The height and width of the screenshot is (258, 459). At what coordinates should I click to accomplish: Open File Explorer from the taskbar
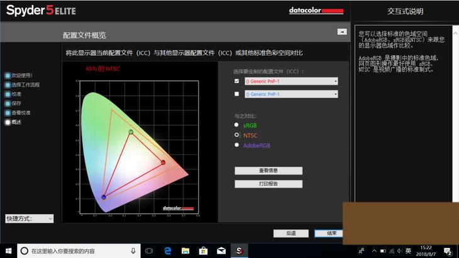[x=185, y=251]
